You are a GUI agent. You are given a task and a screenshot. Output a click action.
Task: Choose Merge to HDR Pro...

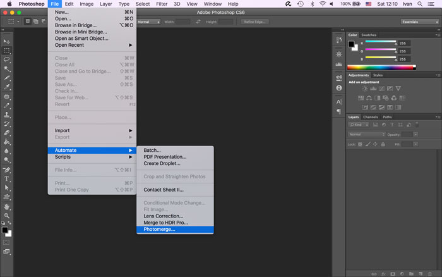tap(175, 223)
